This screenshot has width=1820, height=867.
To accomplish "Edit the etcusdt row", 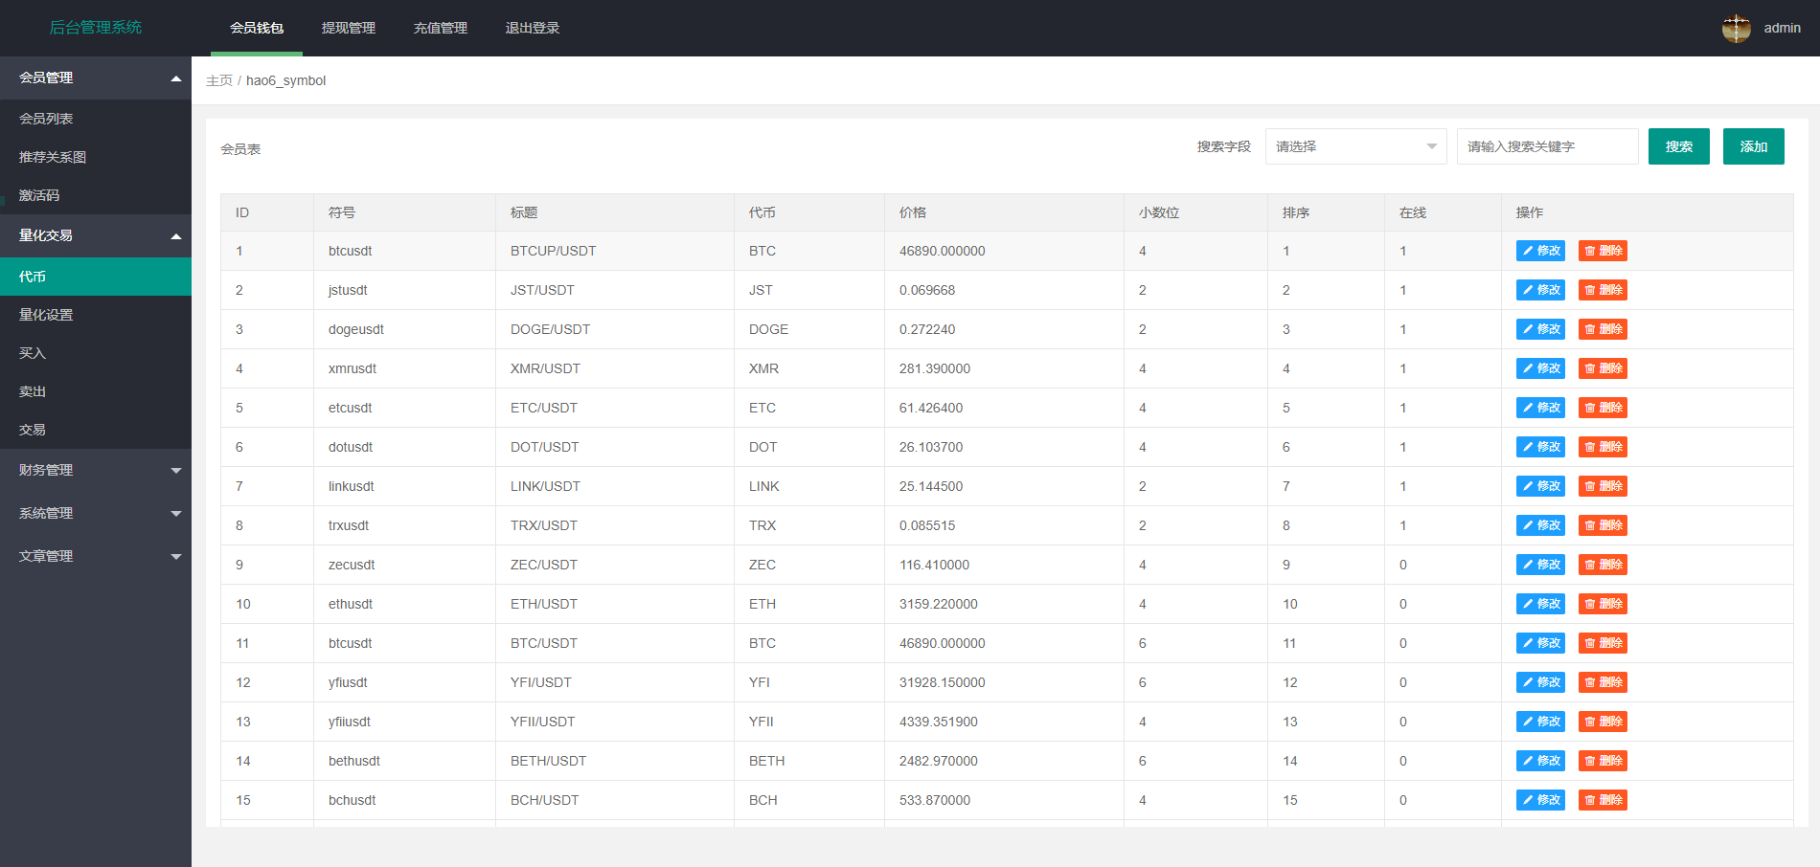I will [x=1540, y=408].
